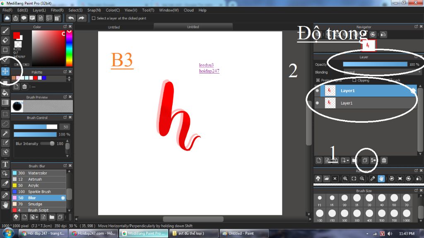Open the Layer menu
Viewport: 424px width, 238px height.
pyautogui.click(x=39, y=10)
